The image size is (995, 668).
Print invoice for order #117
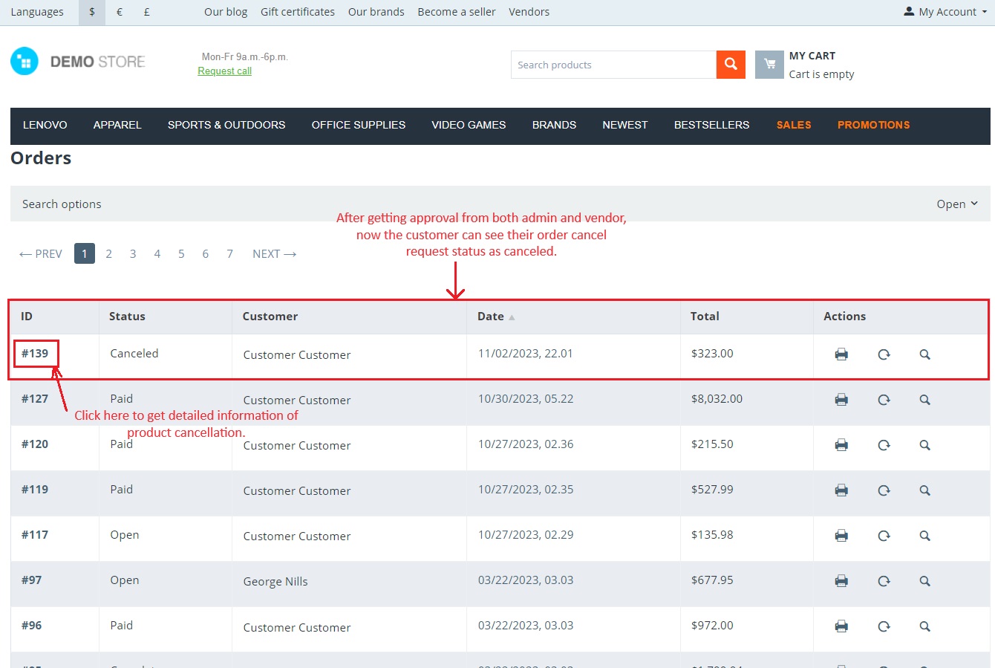pos(841,536)
